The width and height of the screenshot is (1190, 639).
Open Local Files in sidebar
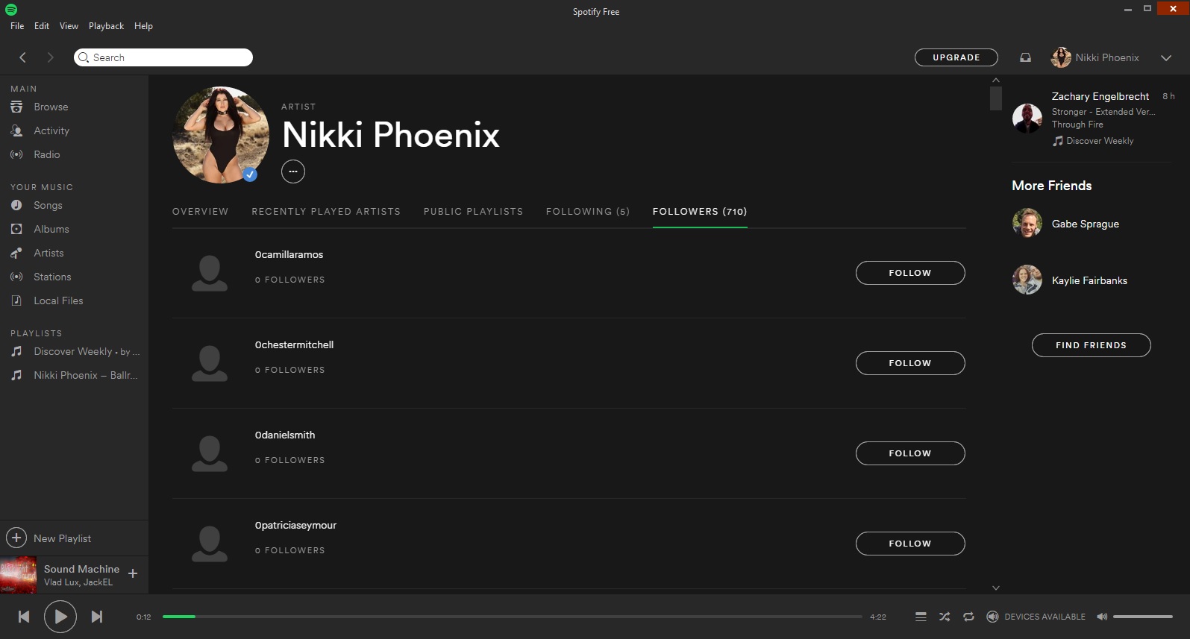coord(58,300)
